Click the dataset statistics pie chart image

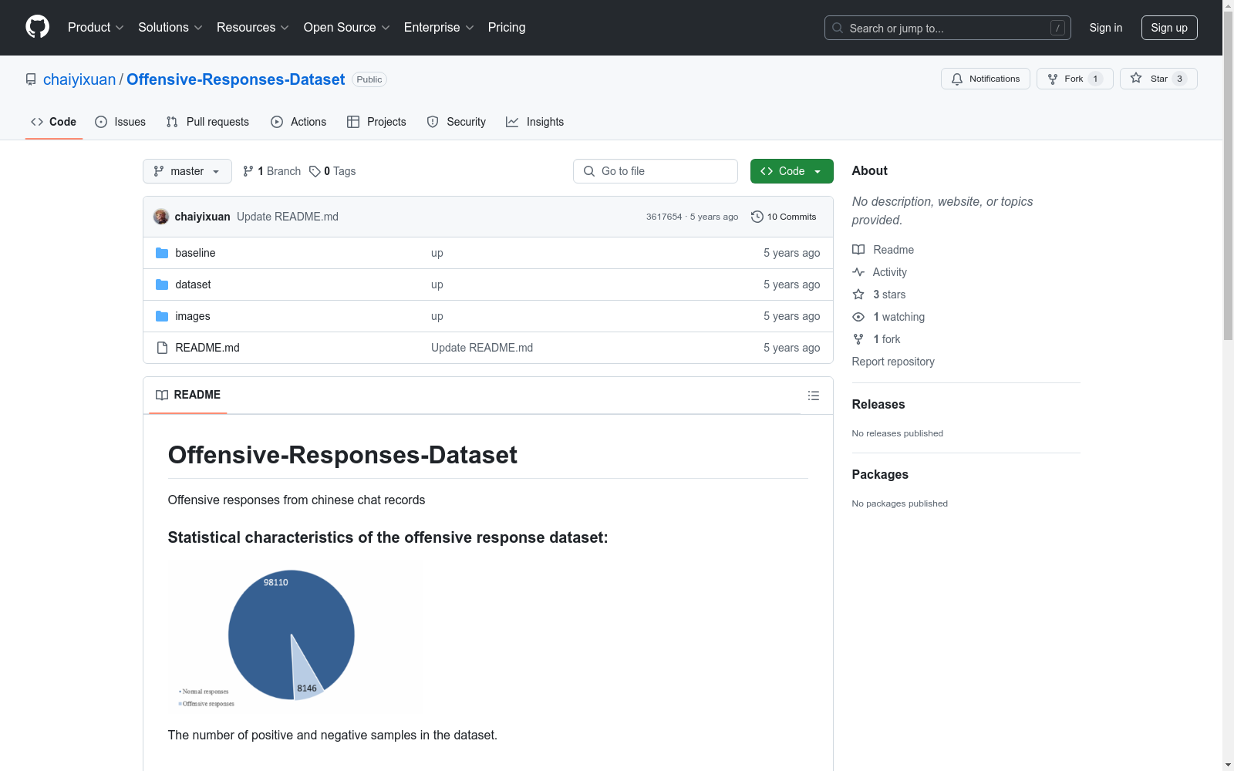(x=295, y=637)
